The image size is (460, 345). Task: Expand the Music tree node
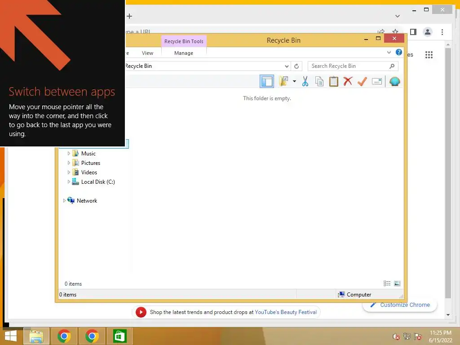point(69,154)
